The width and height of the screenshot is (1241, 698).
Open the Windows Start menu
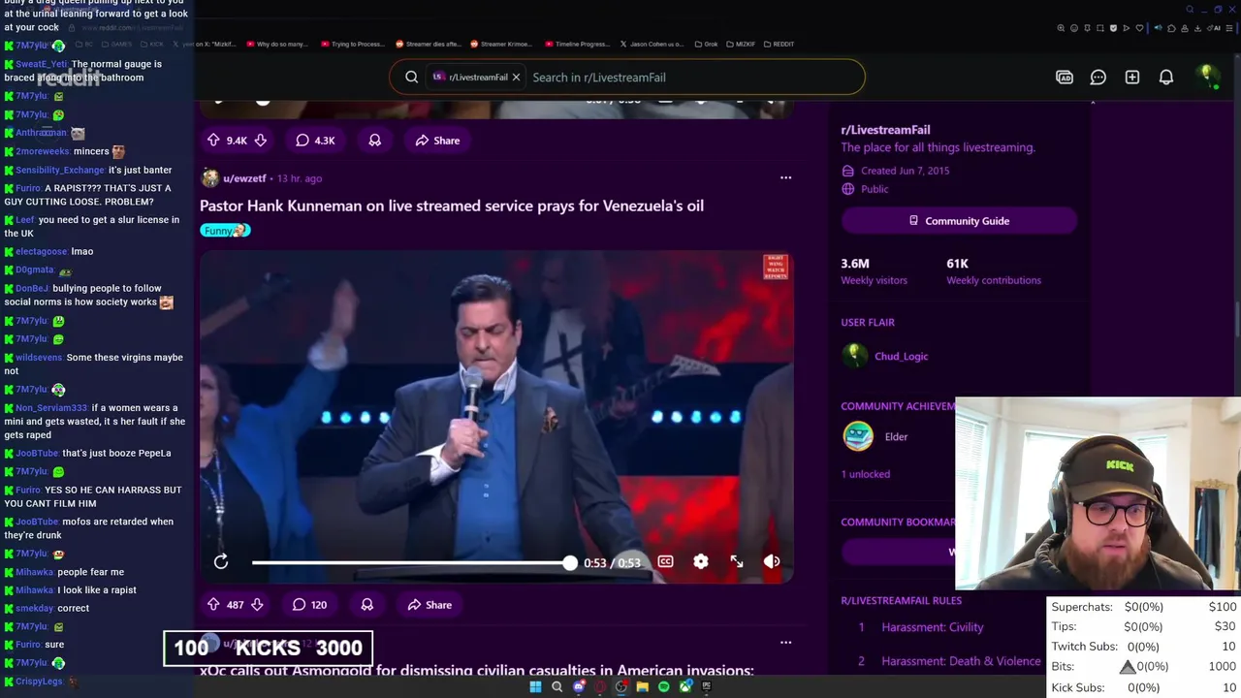[535, 686]
